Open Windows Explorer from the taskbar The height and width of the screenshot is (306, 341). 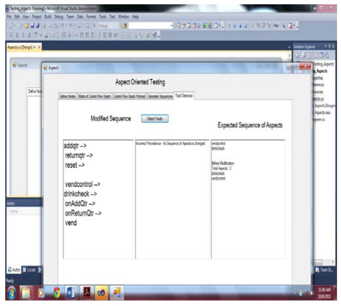point(26,293)
